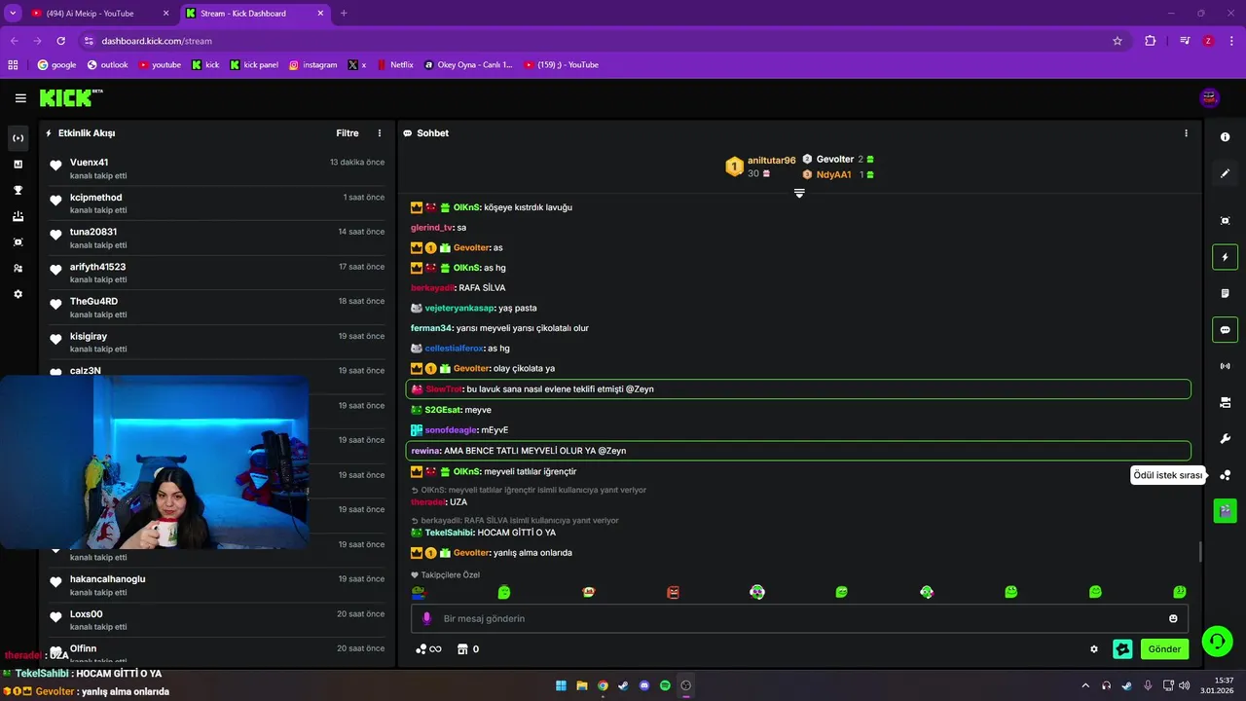1246x701 pixels.
Task: Open the green headset support button
Action: [1217, 641]
